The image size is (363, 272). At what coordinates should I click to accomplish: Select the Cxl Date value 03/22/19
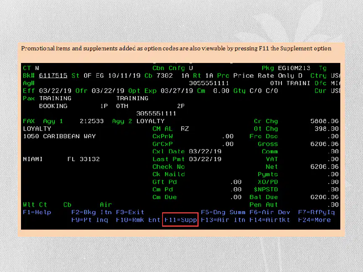(x=205, y=152)
